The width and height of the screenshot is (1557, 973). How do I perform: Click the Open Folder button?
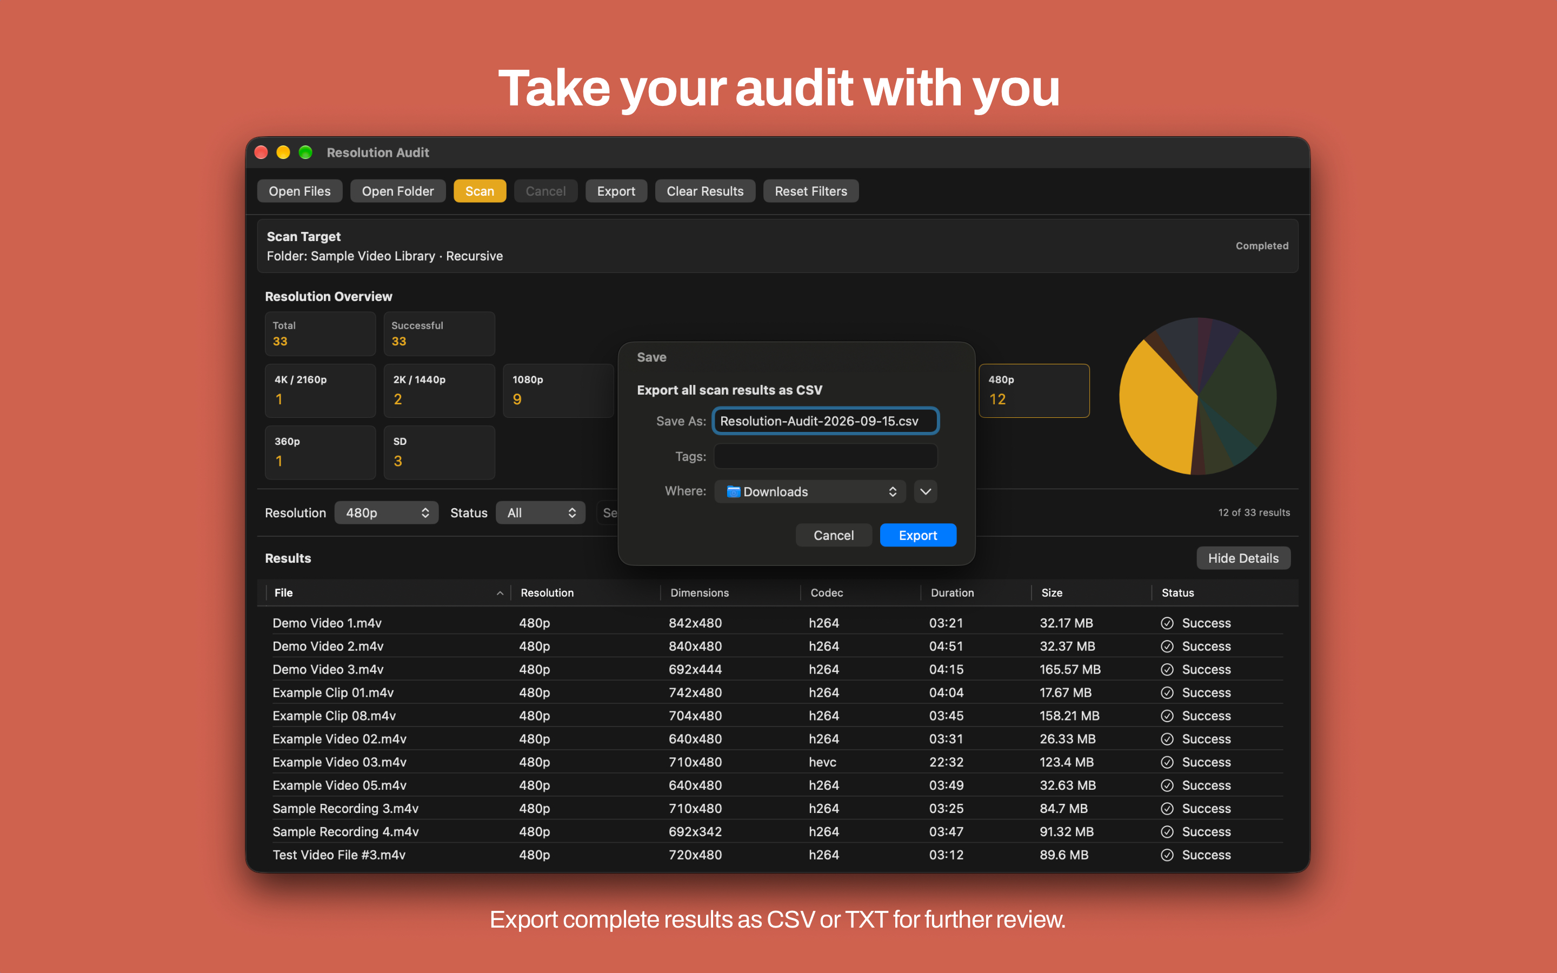pyautogui.click(x=397, y=191)
